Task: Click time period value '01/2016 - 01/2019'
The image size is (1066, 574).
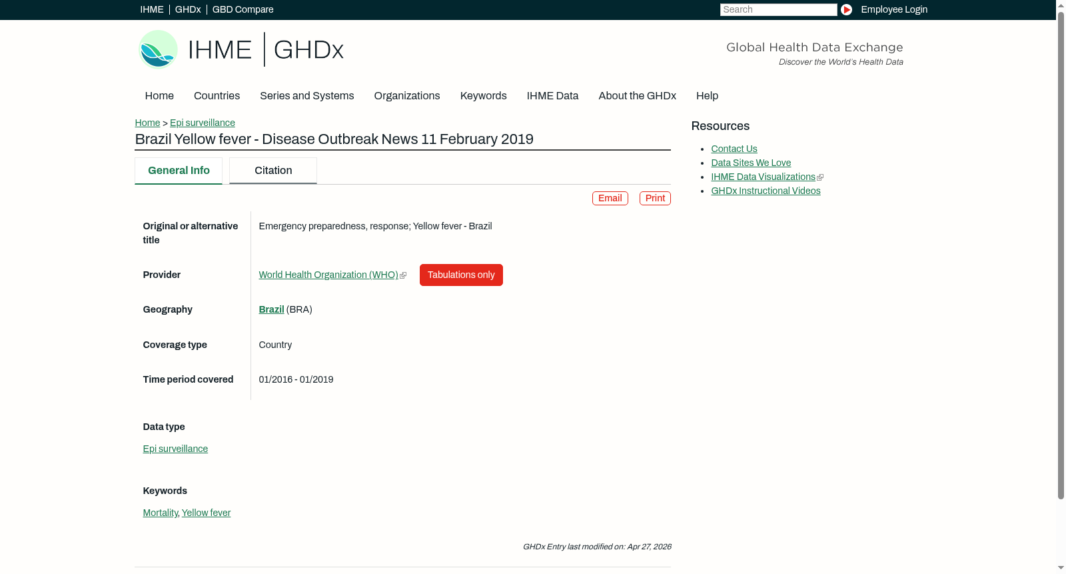Action: pyautogui.click(x=296, y=379)
